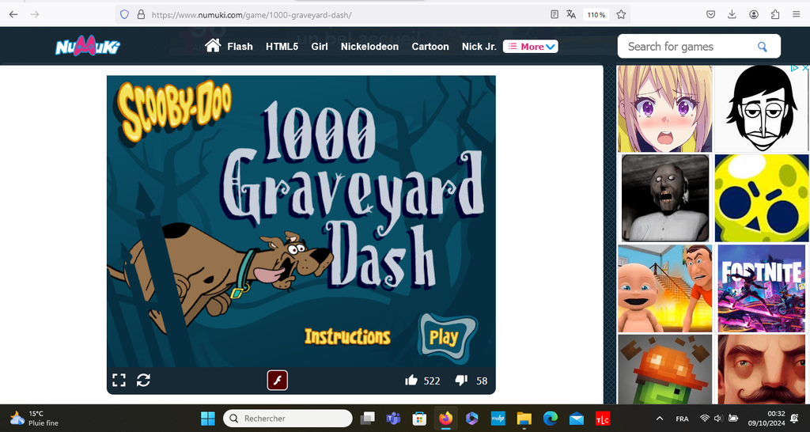Screen dimensions: 810x432
Task: Open the HTML5 games menu item
Action: tap(282, 47)
